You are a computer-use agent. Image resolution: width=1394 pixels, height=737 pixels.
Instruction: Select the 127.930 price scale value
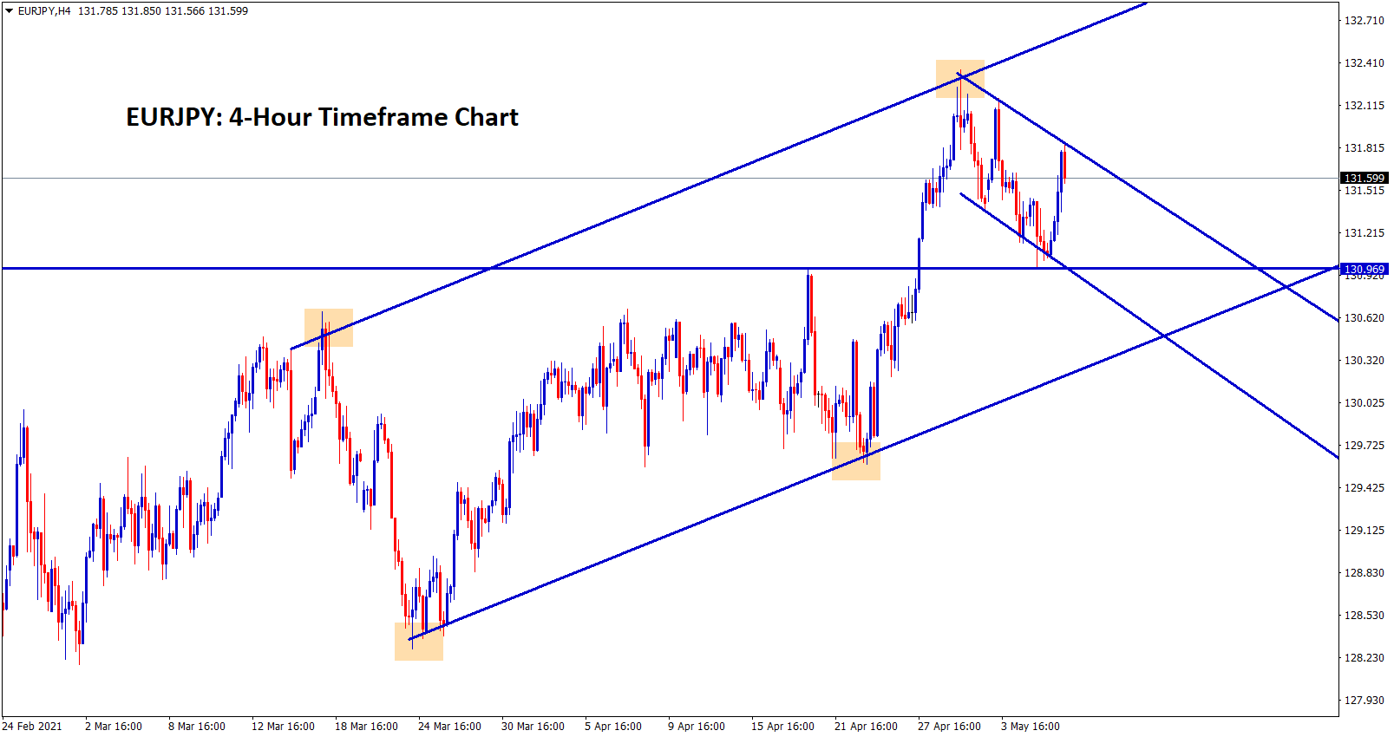pyautogui.click(x=1365, y=700)
